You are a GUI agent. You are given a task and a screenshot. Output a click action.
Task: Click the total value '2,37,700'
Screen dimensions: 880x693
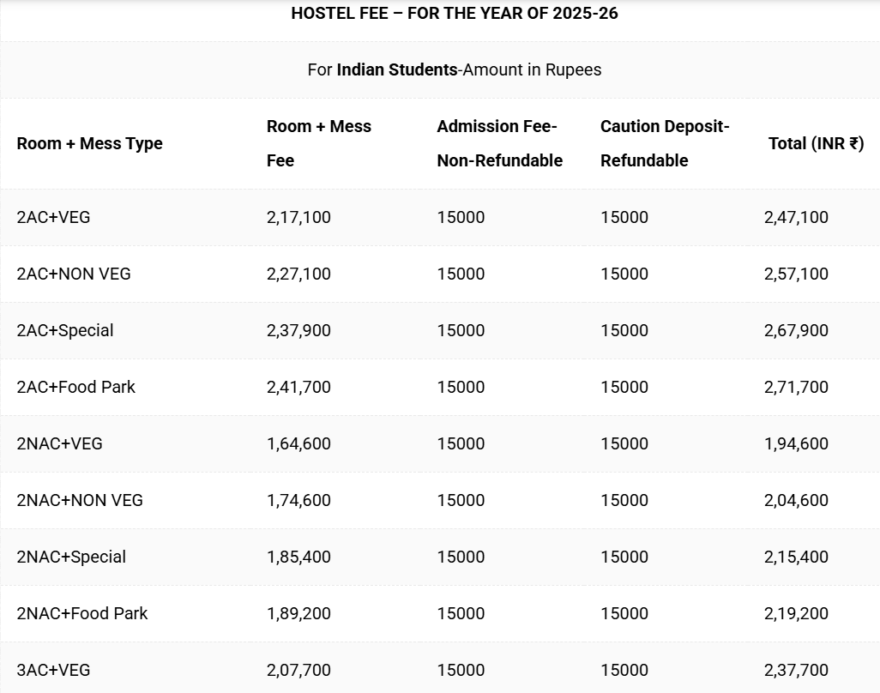pyautogui.click(x=796, y=670)
